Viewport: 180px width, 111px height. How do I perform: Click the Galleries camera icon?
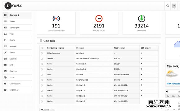click(5, 59)
